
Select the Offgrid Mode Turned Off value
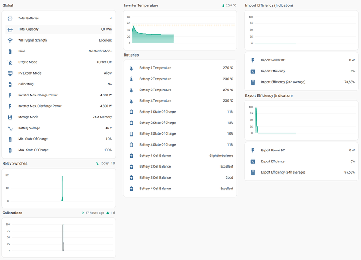[x=104, y=62]
